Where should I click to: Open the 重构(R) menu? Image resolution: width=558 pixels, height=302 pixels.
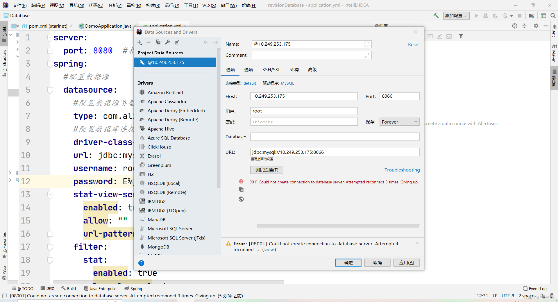pyautogui.click(x=134, y=5)
